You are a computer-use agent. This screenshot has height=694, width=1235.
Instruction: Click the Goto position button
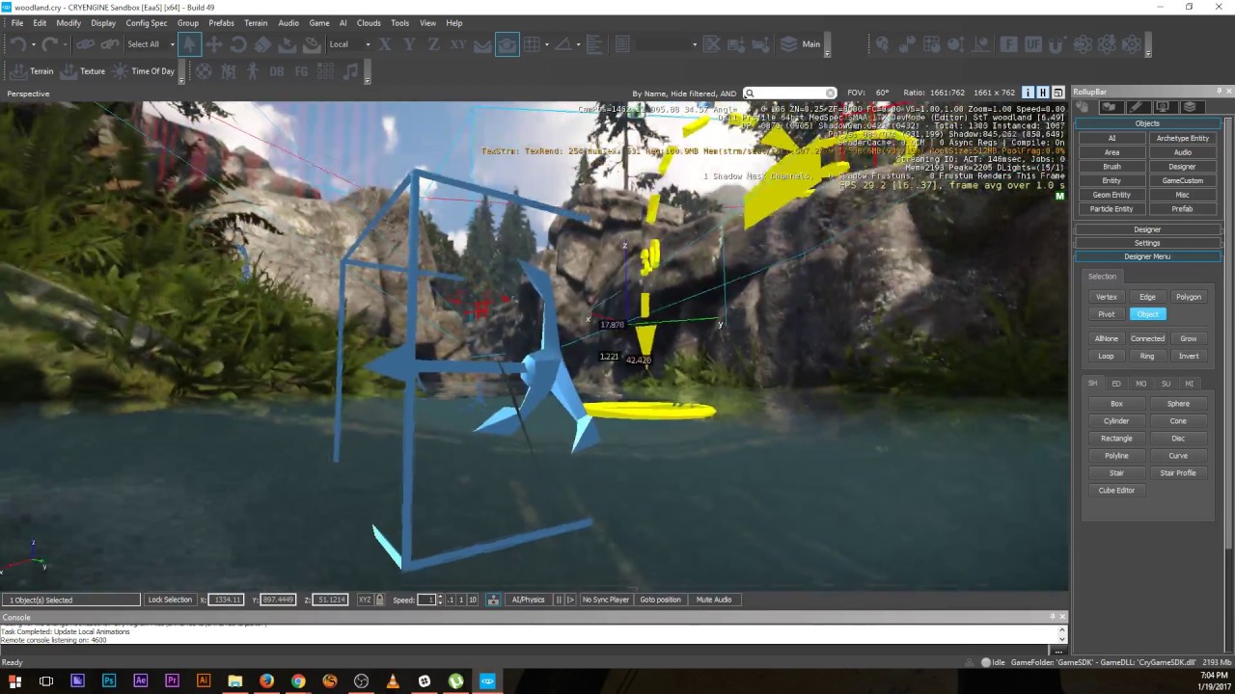click(660, 600)
